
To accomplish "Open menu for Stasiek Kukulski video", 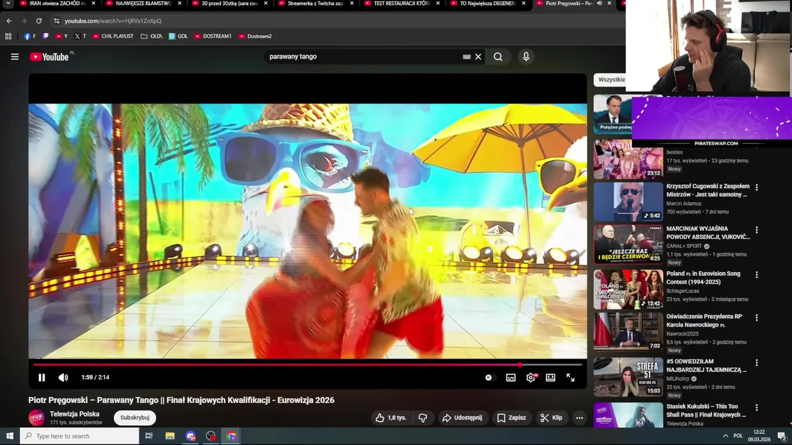I will coord(756,408).
